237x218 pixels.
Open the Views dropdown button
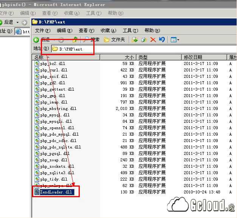tap(175, 40)
